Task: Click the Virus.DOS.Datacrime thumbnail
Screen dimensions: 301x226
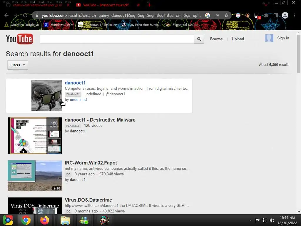Action: click(x=35, y=206)
